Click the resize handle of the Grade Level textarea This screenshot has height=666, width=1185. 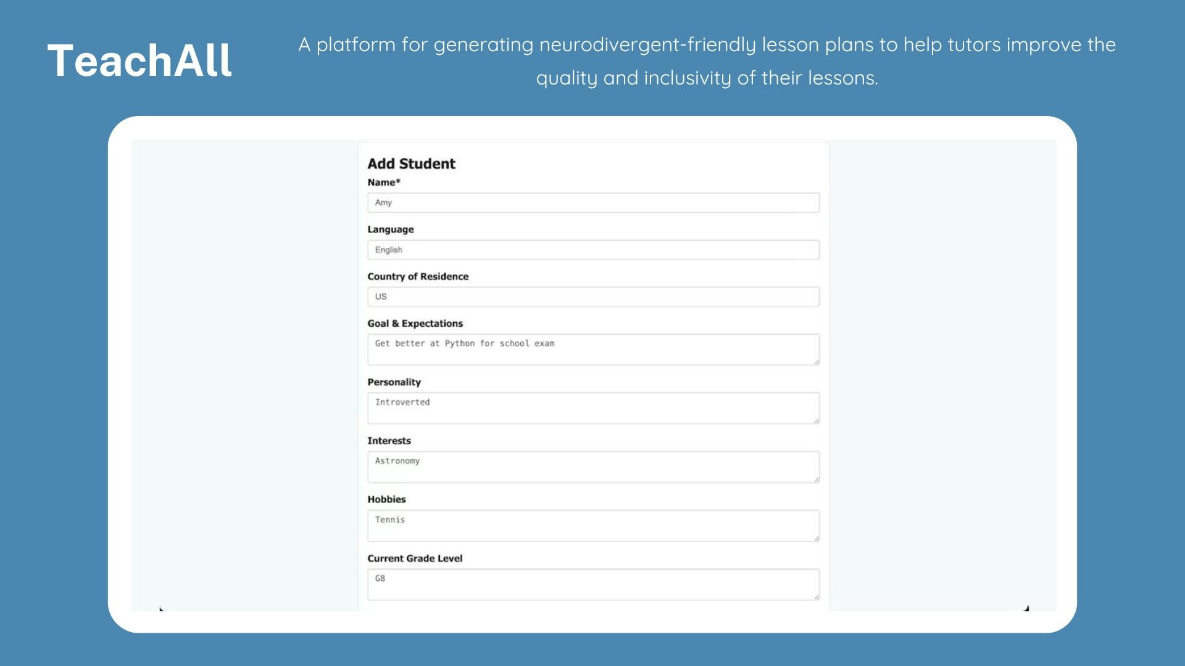(x=816, y=598)
